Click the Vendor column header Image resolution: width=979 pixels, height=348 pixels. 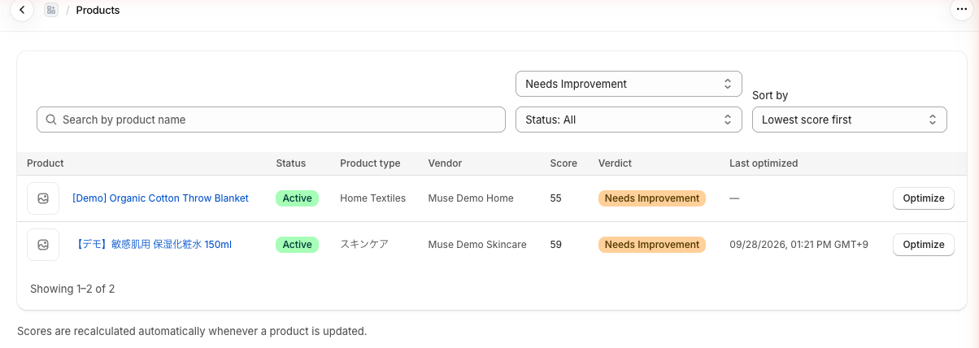pos(445,163)
